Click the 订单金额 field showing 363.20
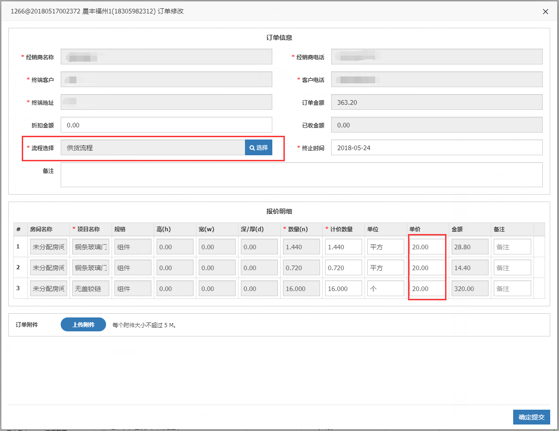The height and width of the screenshot is (431, 559). 436,102
